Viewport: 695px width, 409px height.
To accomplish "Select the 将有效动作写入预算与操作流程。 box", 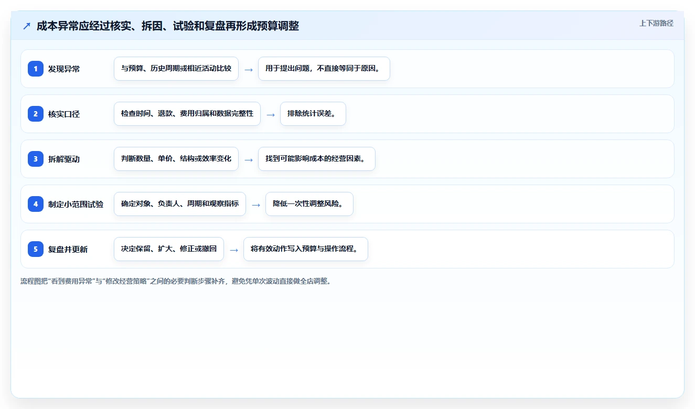I will click(306, 249).
